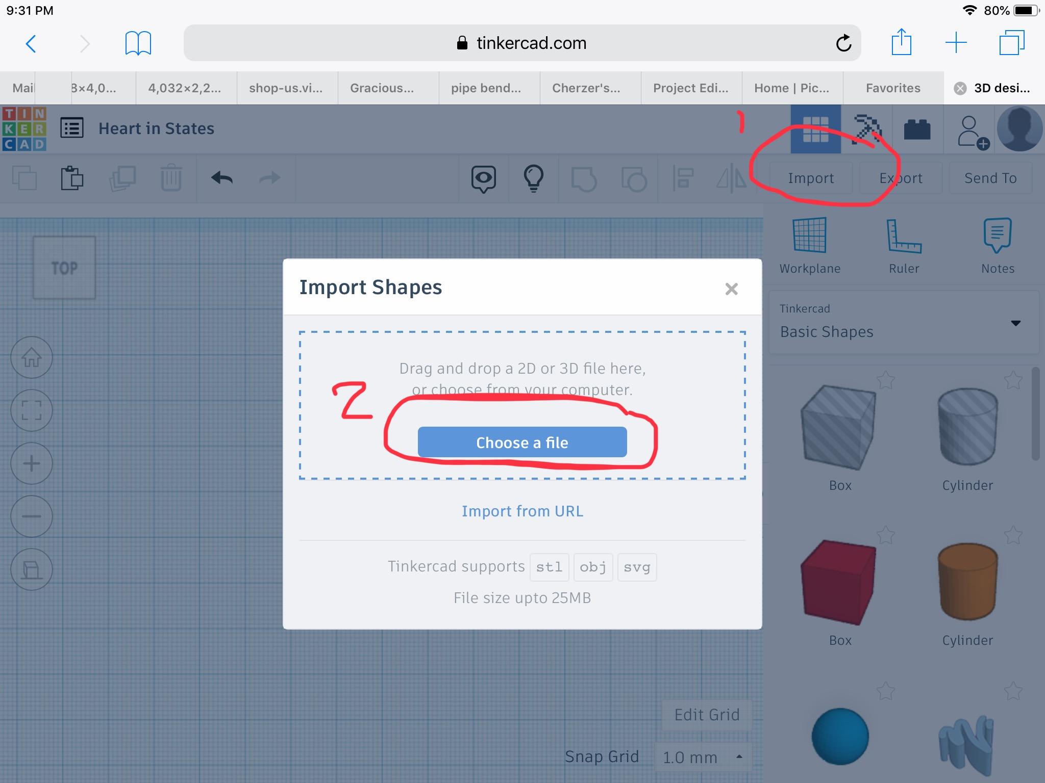1045x783 pixels.
Task: Toggle Show all lightbulb icon
Action: click(x=533, y=178)
